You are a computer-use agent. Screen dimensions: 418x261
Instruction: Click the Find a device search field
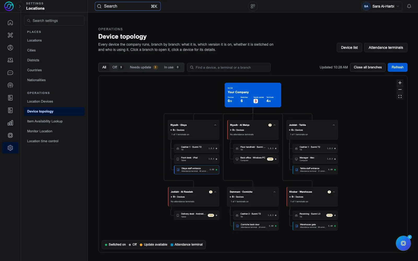coord(229,67)
